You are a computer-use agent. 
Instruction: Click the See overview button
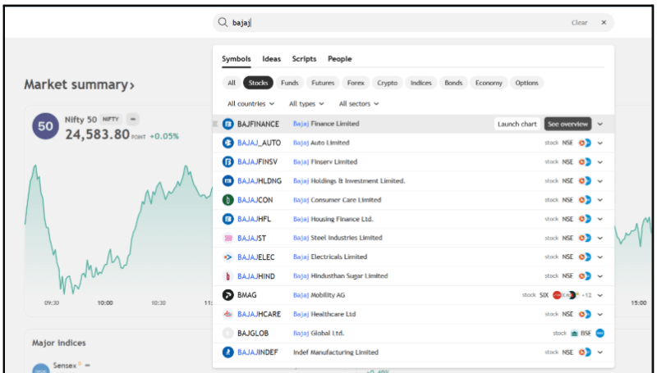(567, 124)
